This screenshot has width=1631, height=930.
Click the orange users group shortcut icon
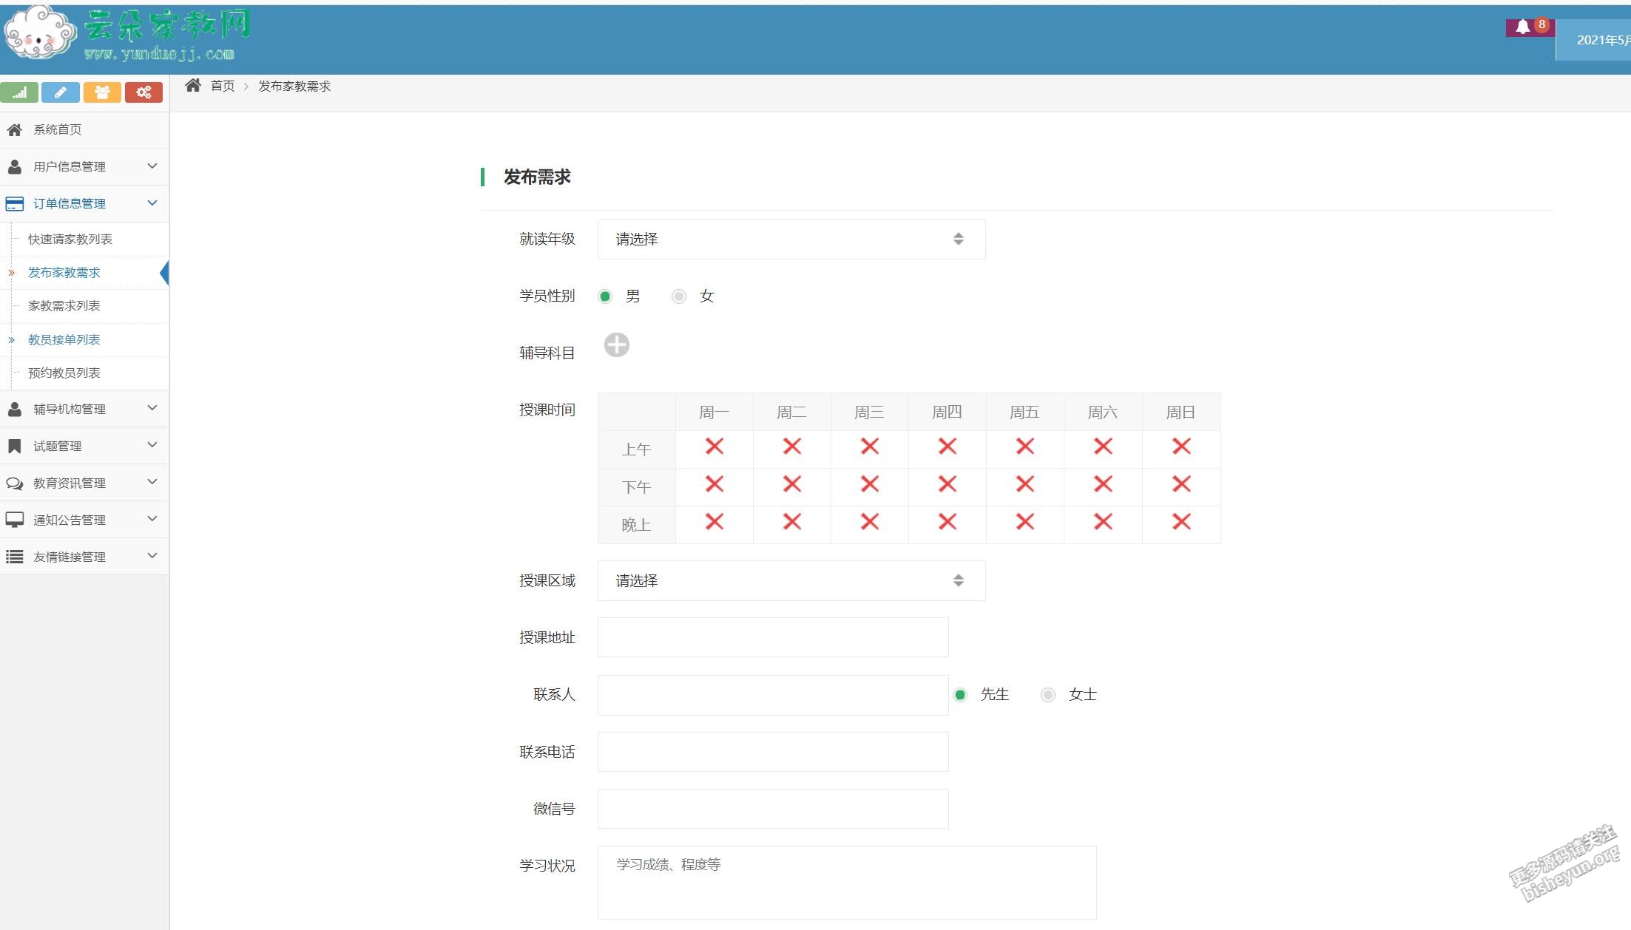point(102,92)
